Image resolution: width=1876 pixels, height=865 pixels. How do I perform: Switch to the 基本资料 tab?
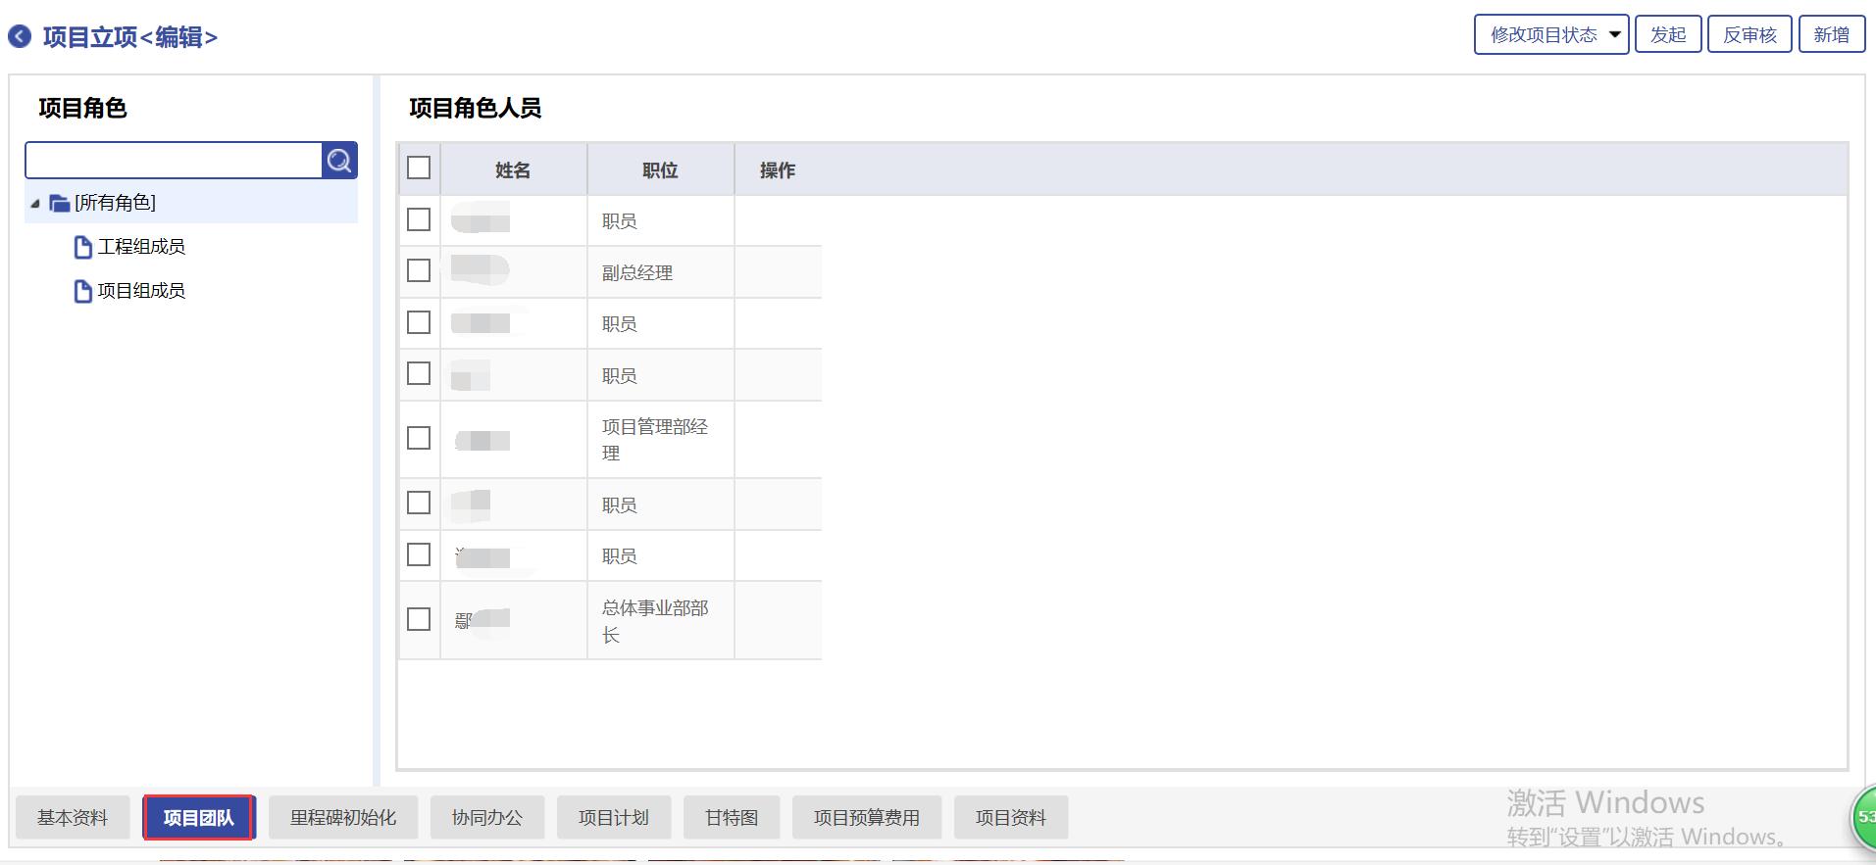pyautogui.click(x=73, y=818)
